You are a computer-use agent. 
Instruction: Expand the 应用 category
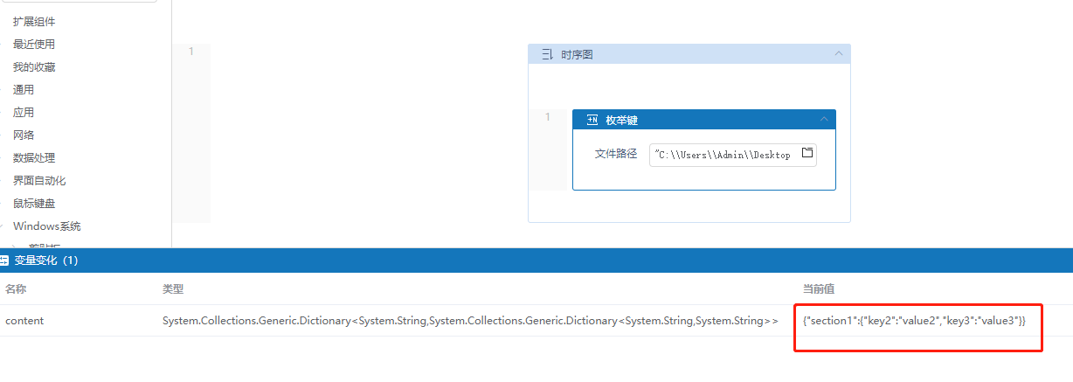click(24, 112)
